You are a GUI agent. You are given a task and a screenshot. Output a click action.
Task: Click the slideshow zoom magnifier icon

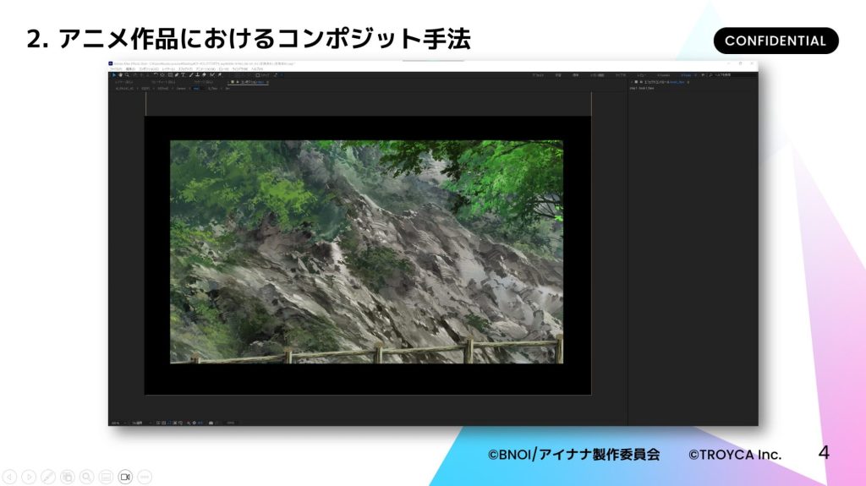tap(85, 477)
